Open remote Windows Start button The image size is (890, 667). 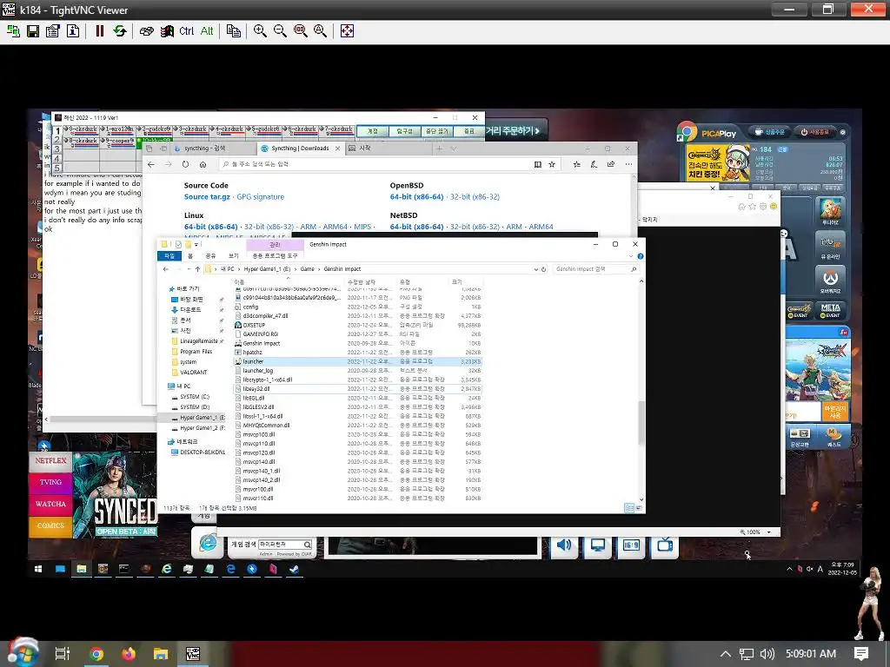point(38,569)
